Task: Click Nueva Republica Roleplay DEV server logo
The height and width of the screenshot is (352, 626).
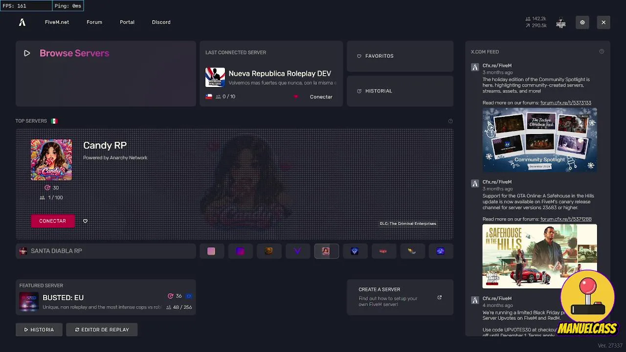Action: click(x=215, y=77)
